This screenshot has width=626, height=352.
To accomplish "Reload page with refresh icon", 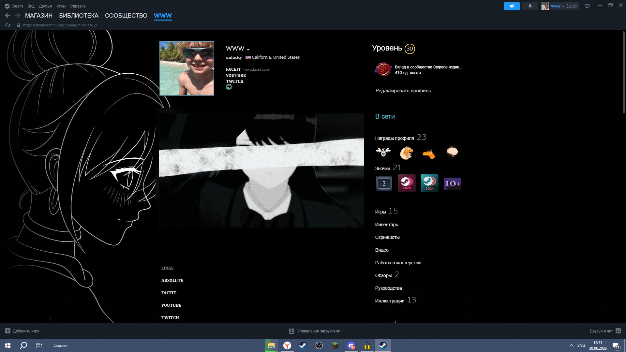I will [x=8, y=25].
